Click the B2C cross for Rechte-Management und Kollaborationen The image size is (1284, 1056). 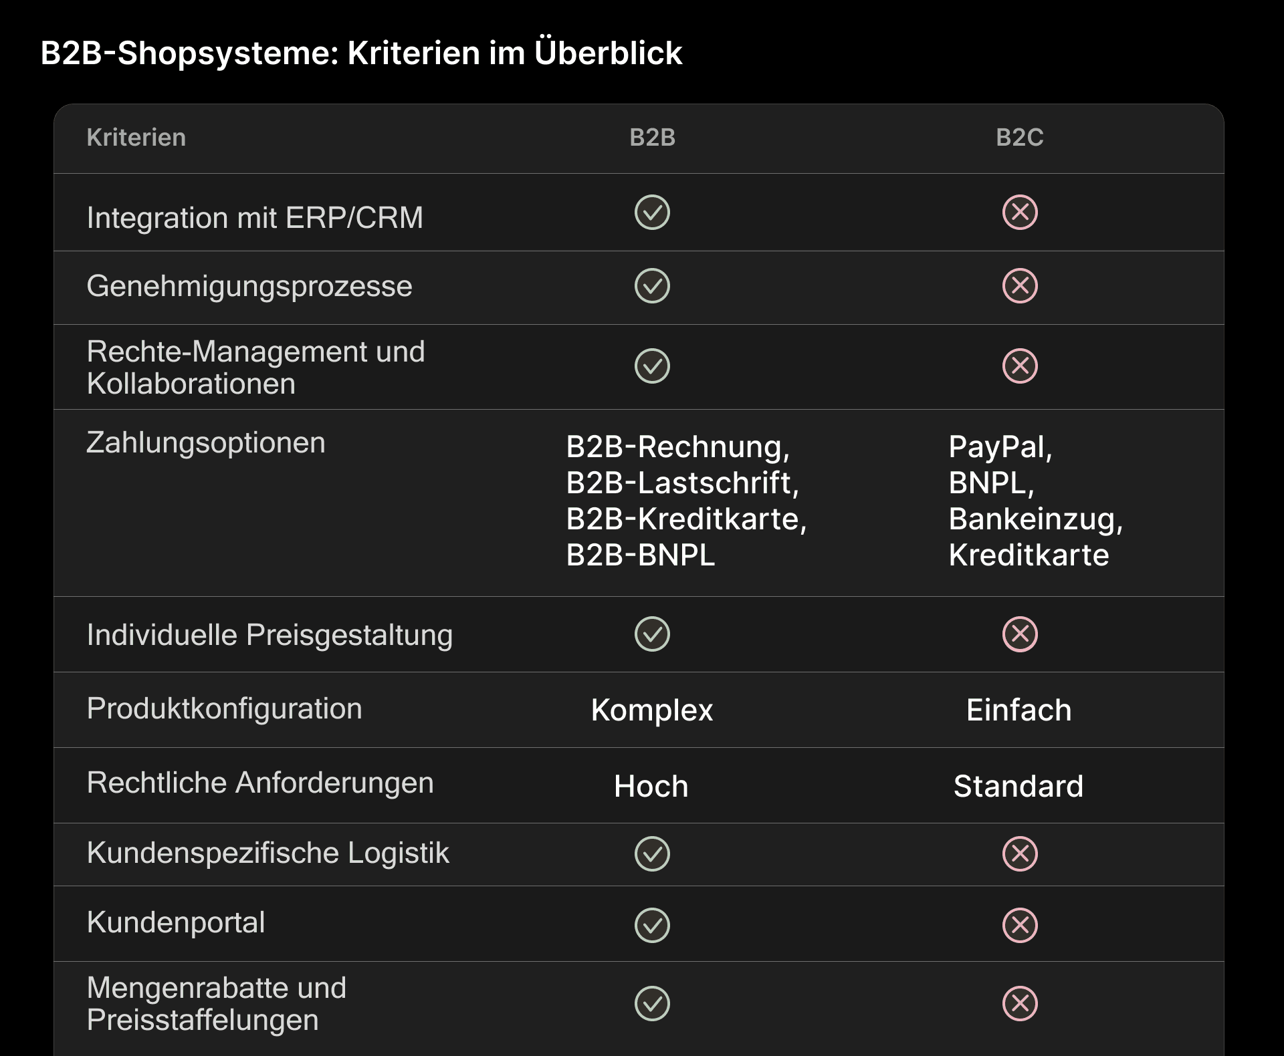point(1020,366)
